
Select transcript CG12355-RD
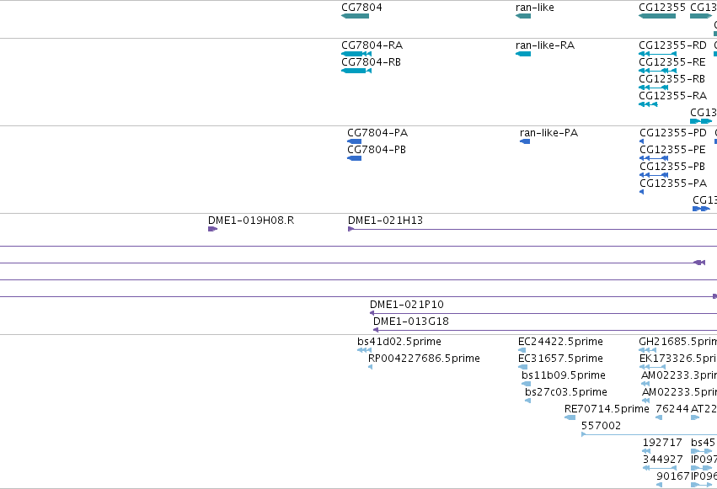click(657, 54)
